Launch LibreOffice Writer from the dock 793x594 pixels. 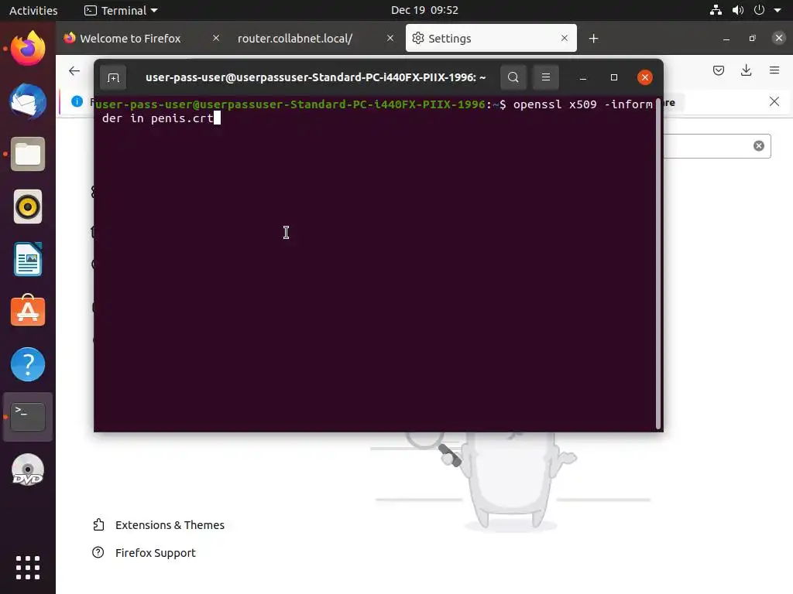pyautogui.click(x=28, y=259)
